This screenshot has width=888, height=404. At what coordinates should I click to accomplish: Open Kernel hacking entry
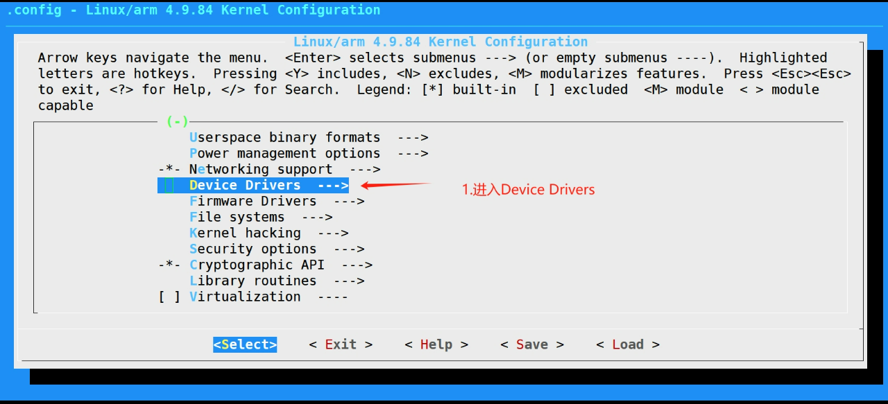point(245,234)
